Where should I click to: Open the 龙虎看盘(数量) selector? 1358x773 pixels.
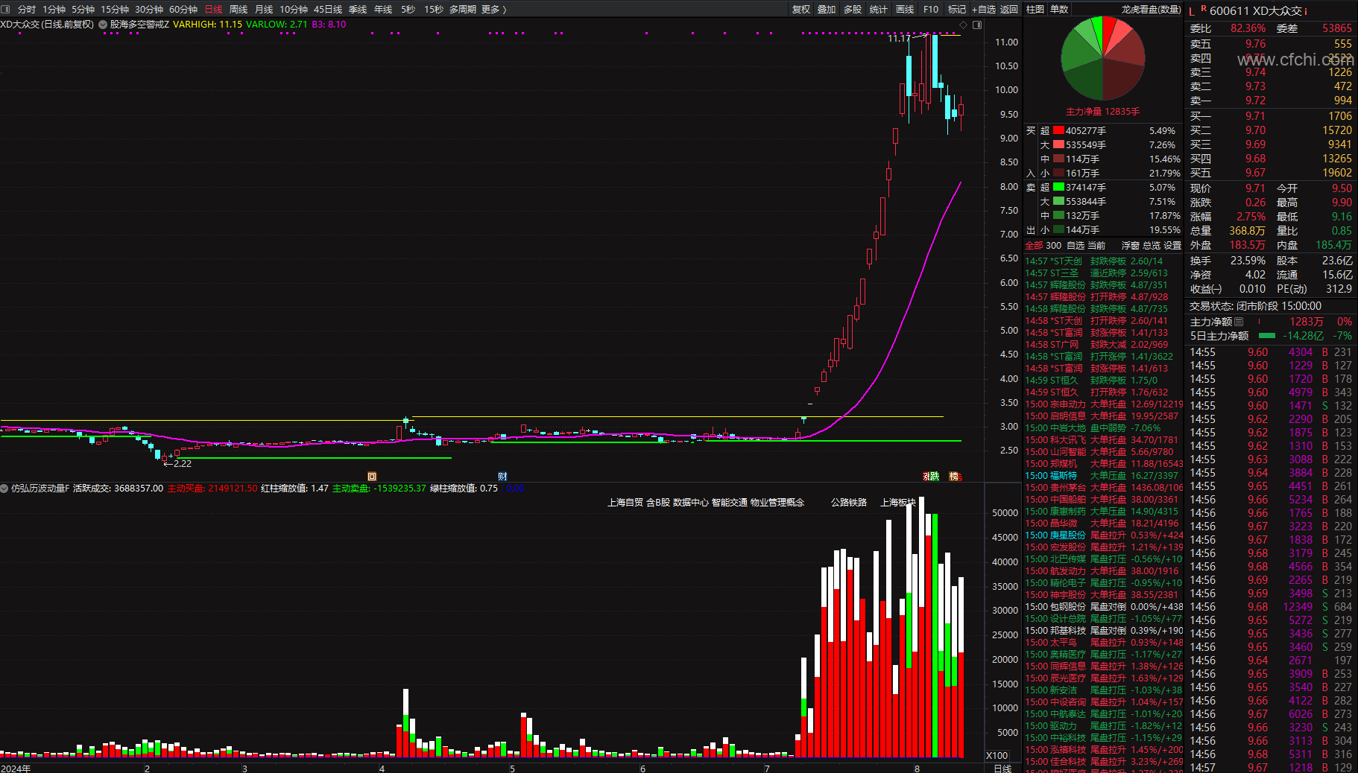[x=1151, y=9]
